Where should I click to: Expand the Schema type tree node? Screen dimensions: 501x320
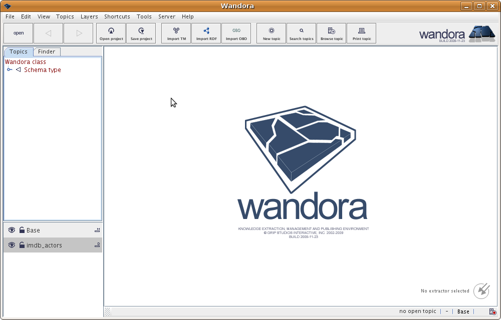[x=10, y=70]
